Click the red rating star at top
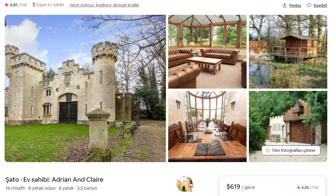Image resolution: width=335 pixels, height=196 pixels. tap(6, 5)
